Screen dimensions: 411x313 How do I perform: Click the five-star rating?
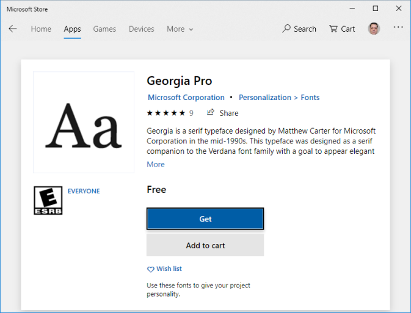tap(165, 113)
